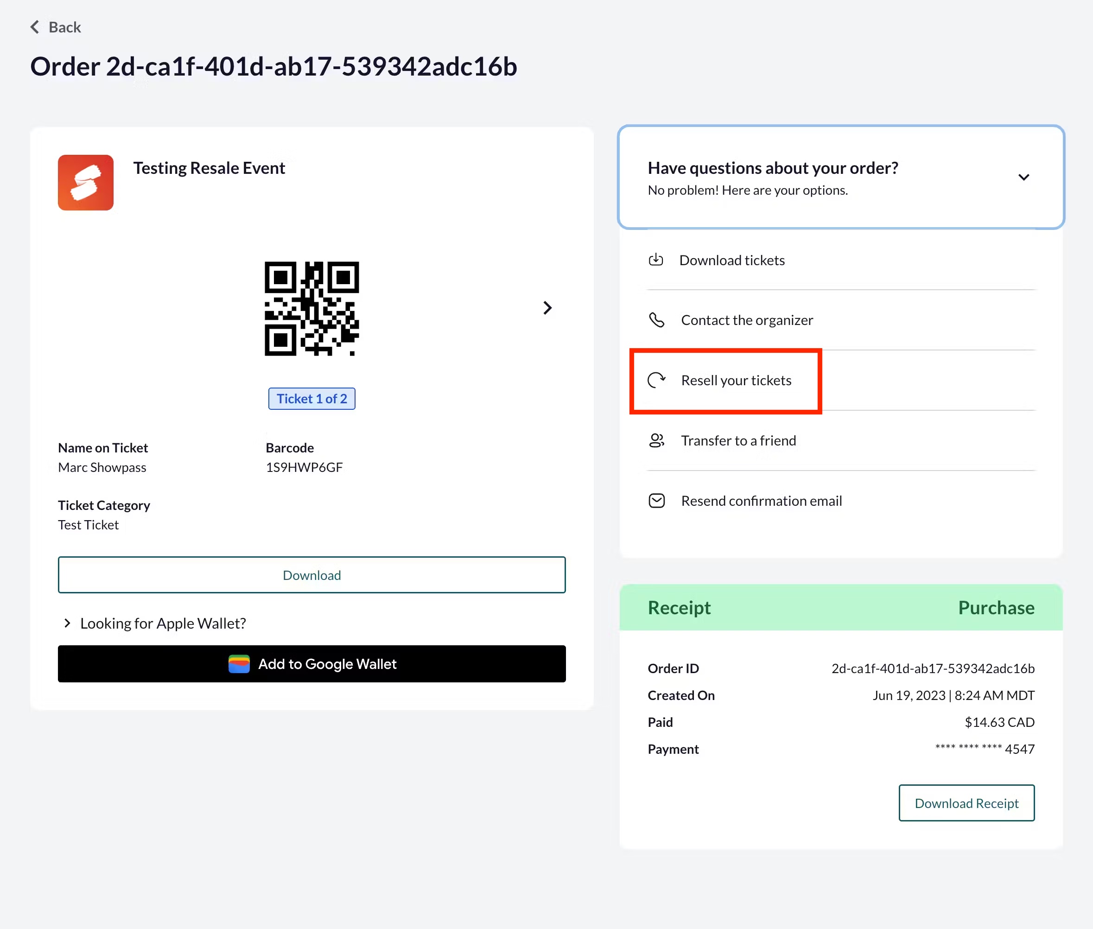Select the Download tickets option
Screen dimensions: 1093x929
(732, 260)
